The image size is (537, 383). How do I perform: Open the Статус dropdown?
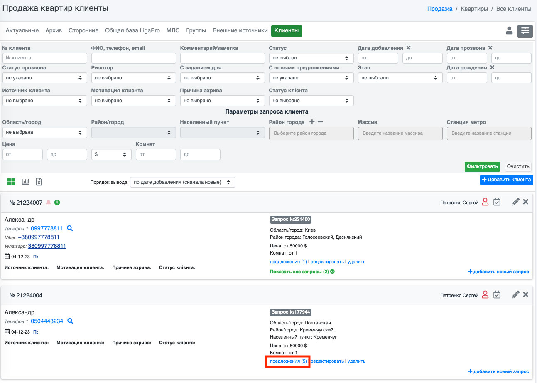pos(311,58)
